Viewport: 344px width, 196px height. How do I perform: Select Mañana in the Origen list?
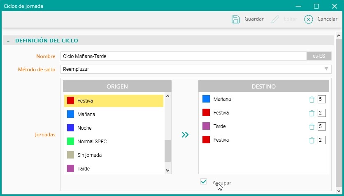coord(114,114)
